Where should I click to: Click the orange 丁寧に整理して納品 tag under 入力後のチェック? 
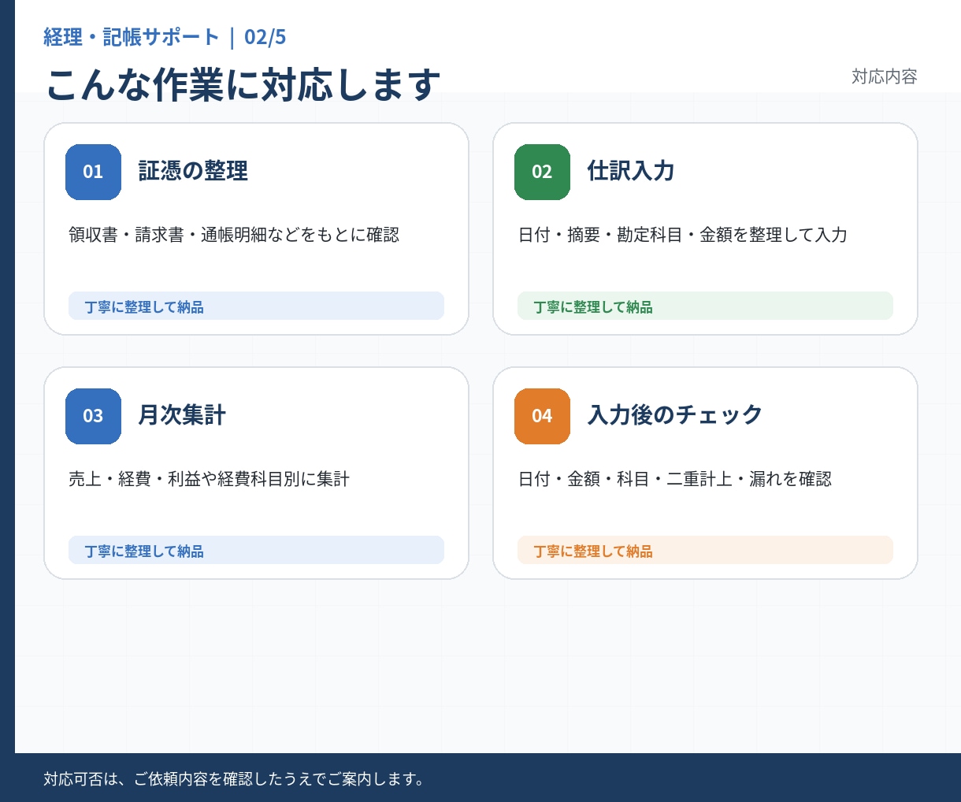[705, 551]
